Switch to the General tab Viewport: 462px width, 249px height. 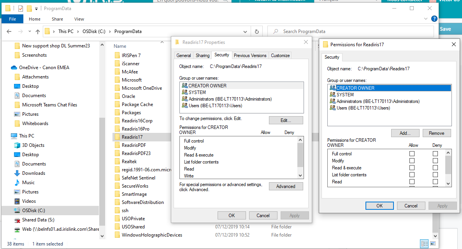tap(184, 56)
